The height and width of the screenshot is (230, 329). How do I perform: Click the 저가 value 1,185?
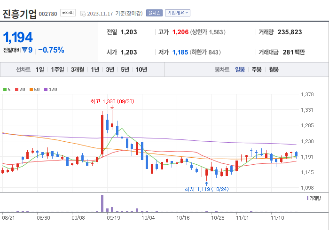[180, 52]
